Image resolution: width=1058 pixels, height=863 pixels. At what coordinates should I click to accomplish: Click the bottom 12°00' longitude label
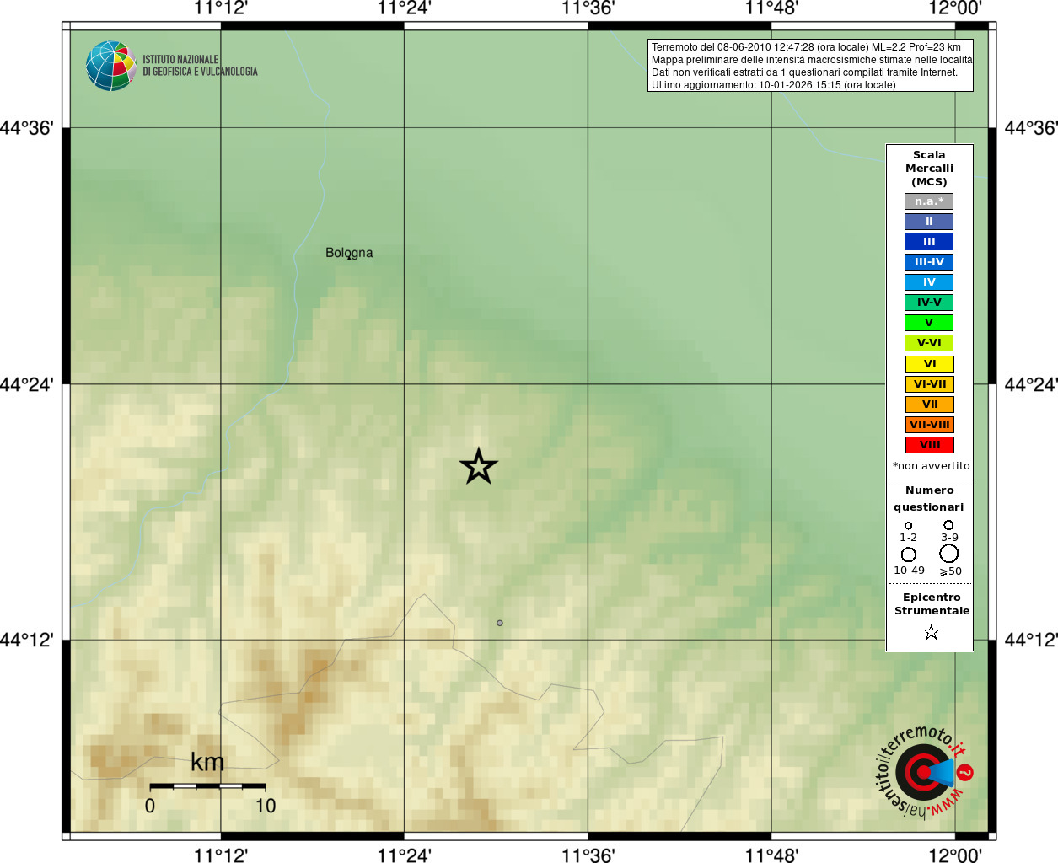(955, 855)
